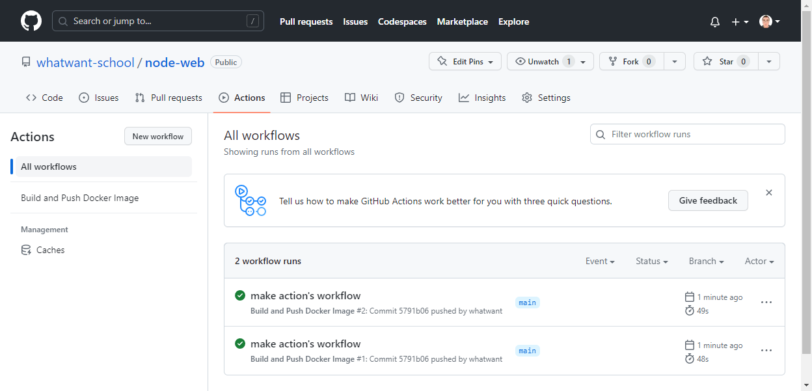Screen dimensions: 812x391
Task: Click calendar icon on run #1
Action: click(x=690, y=345)
